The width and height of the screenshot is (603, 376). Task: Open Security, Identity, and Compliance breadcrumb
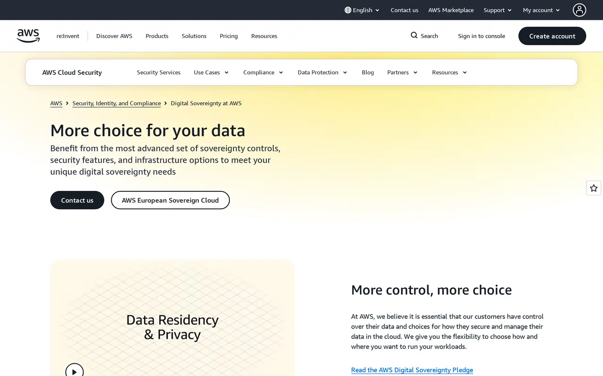pyautogui.click(x=117, y=103)
